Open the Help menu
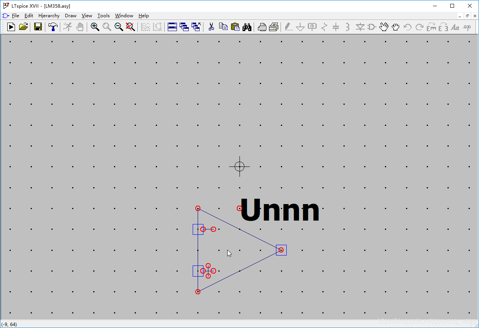This screenshot has width=479, height=328. [x=144, y=16]
